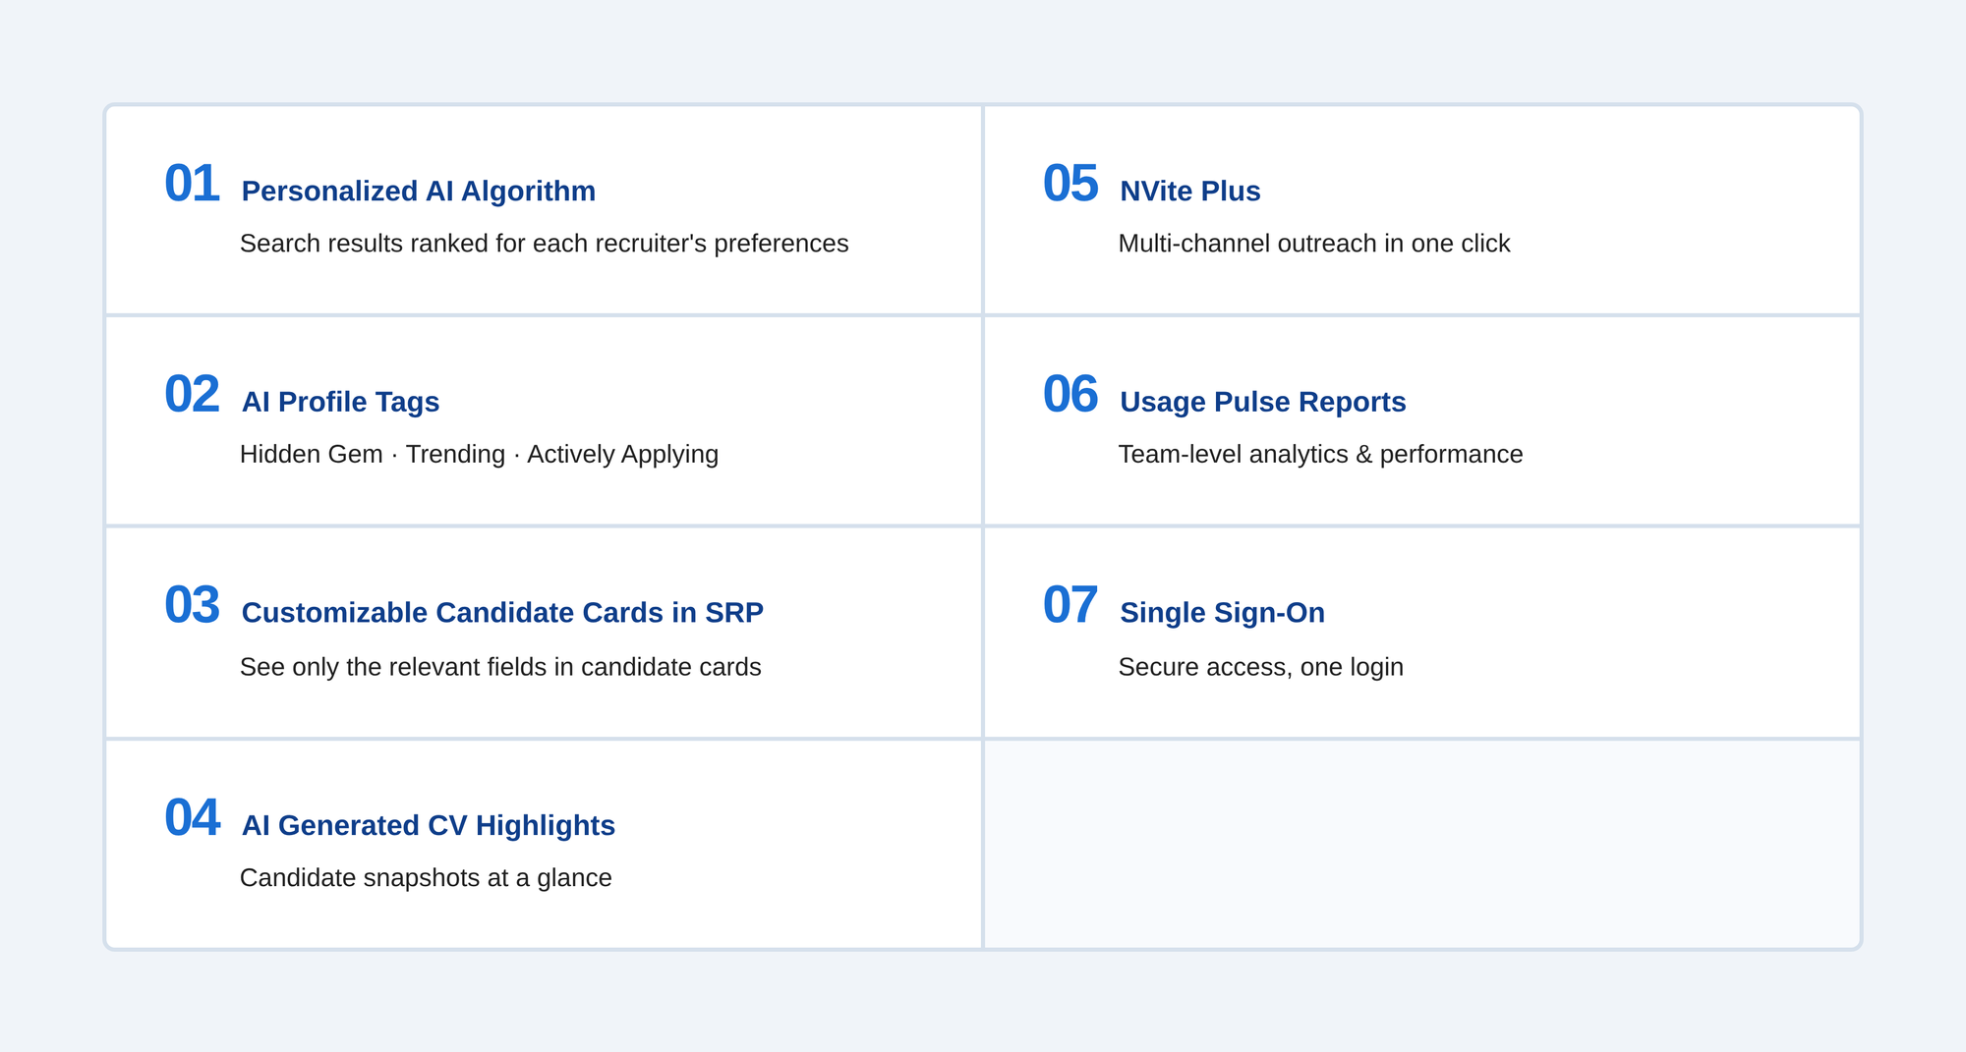Click the 01 number badge

point(192,184)
